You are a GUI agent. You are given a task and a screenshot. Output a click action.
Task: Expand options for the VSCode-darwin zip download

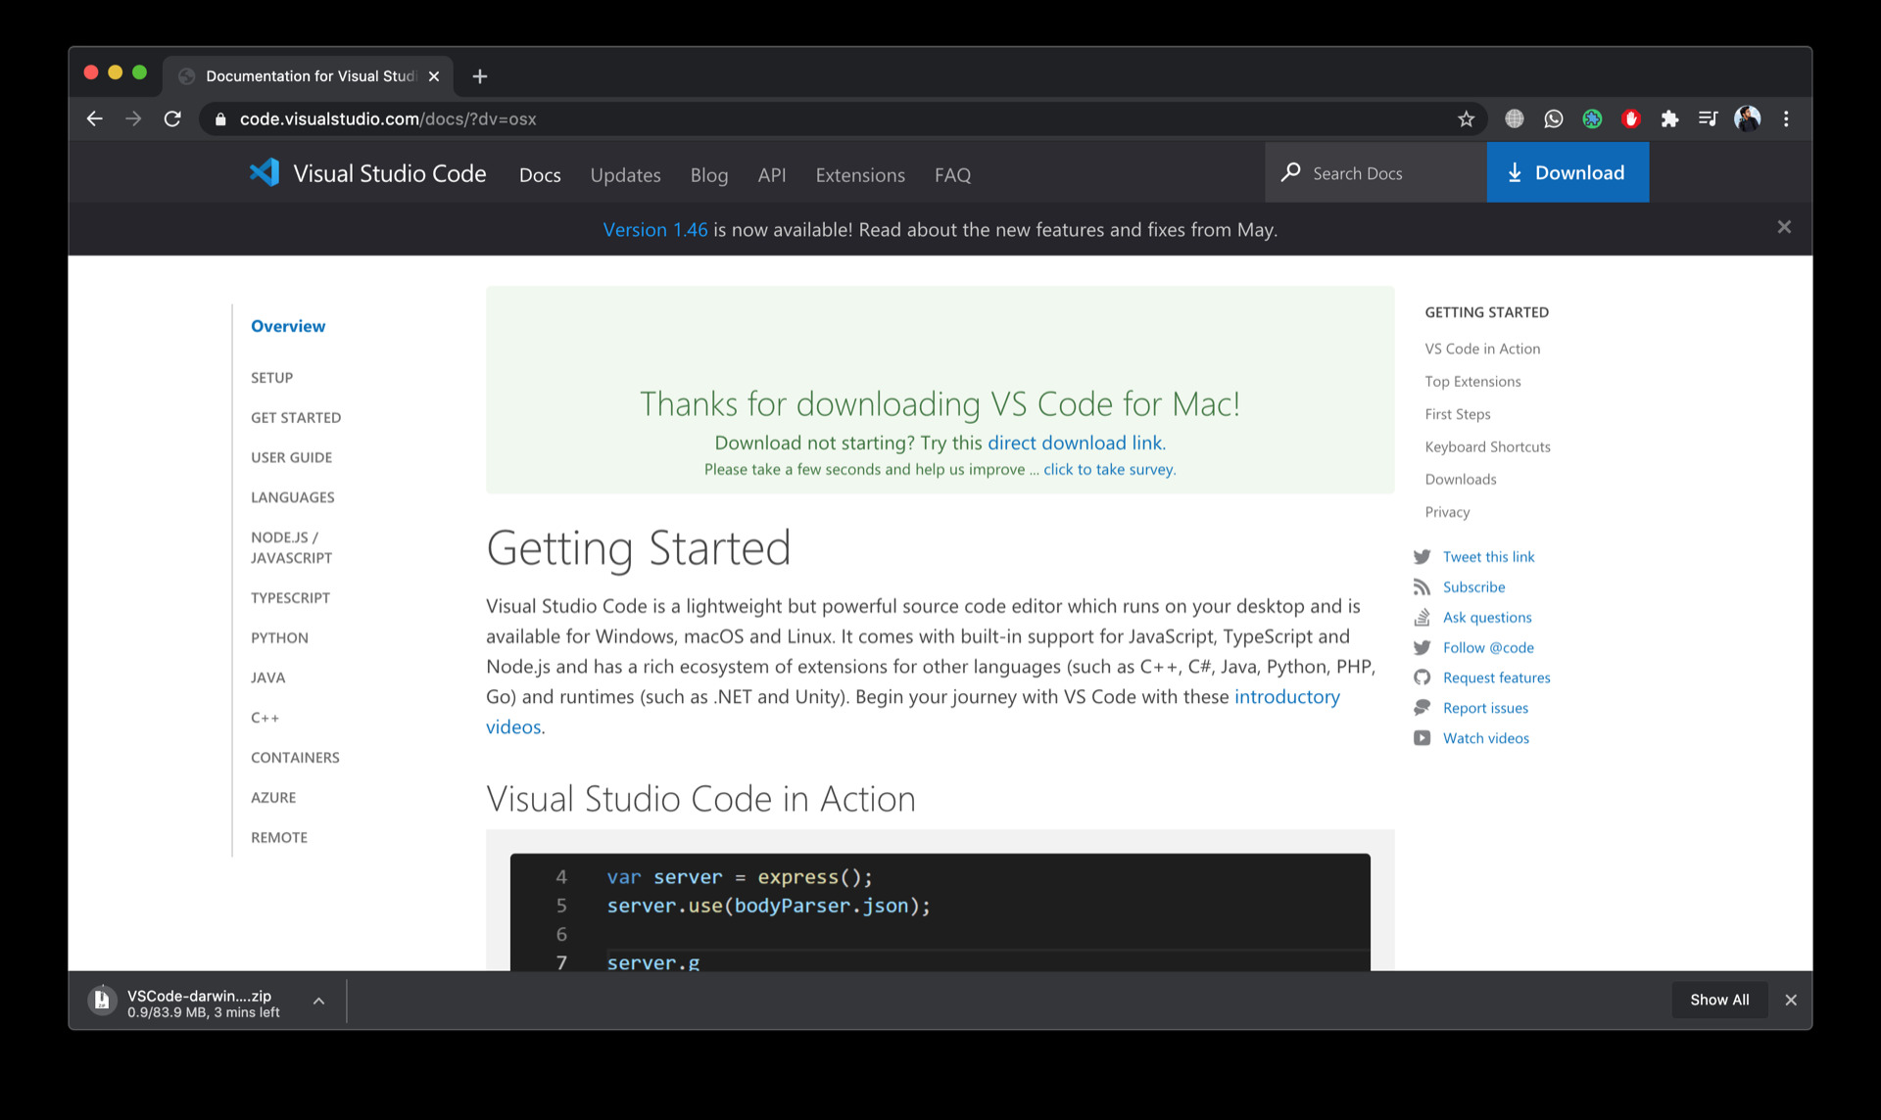(x=318, y=1001)
